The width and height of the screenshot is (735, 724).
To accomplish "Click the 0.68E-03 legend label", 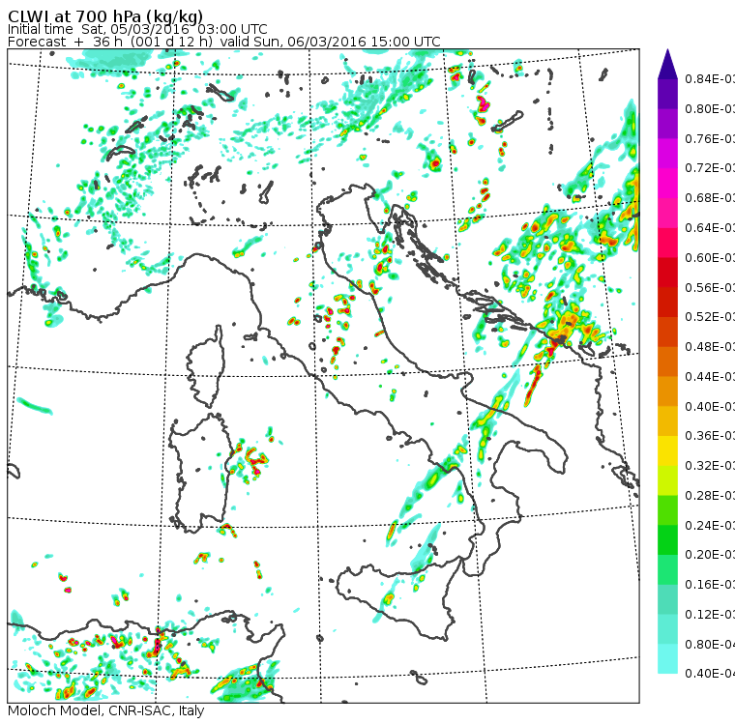I will [710, 198].
